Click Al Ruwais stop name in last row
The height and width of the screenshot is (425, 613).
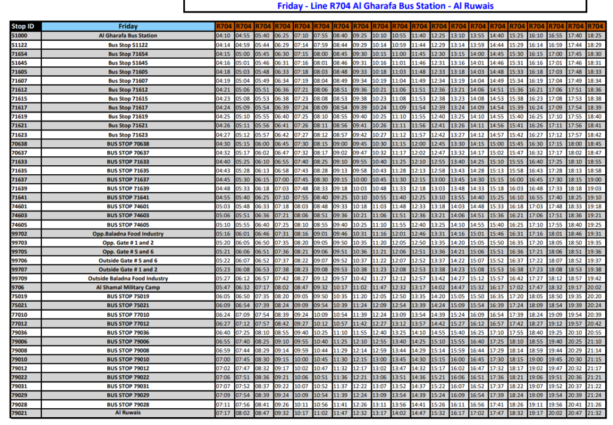[128, 413]
